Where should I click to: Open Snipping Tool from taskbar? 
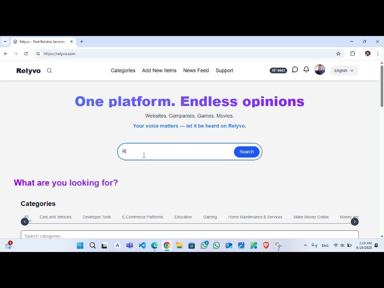[278, 245]
